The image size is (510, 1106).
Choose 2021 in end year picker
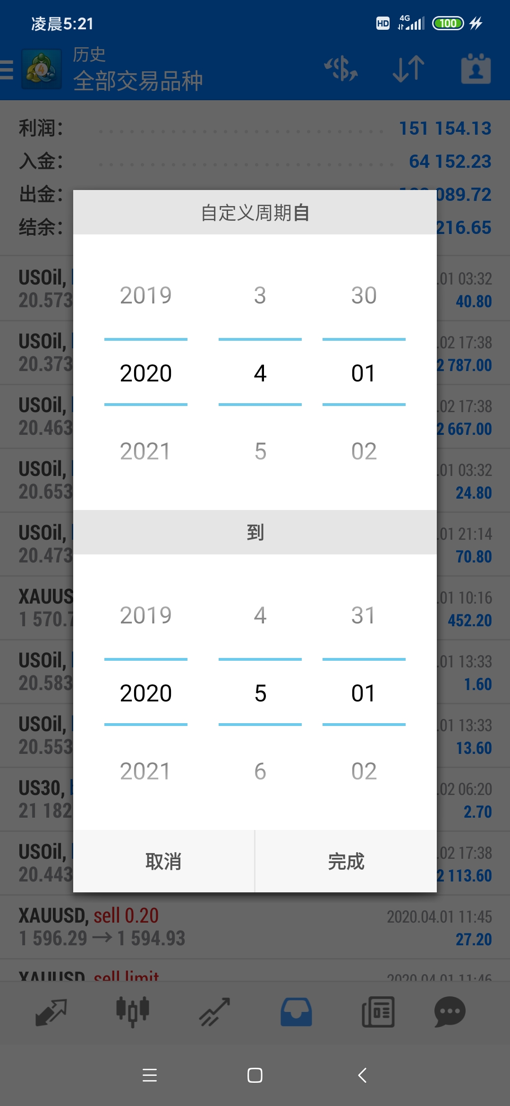click(x=146, y=771)
